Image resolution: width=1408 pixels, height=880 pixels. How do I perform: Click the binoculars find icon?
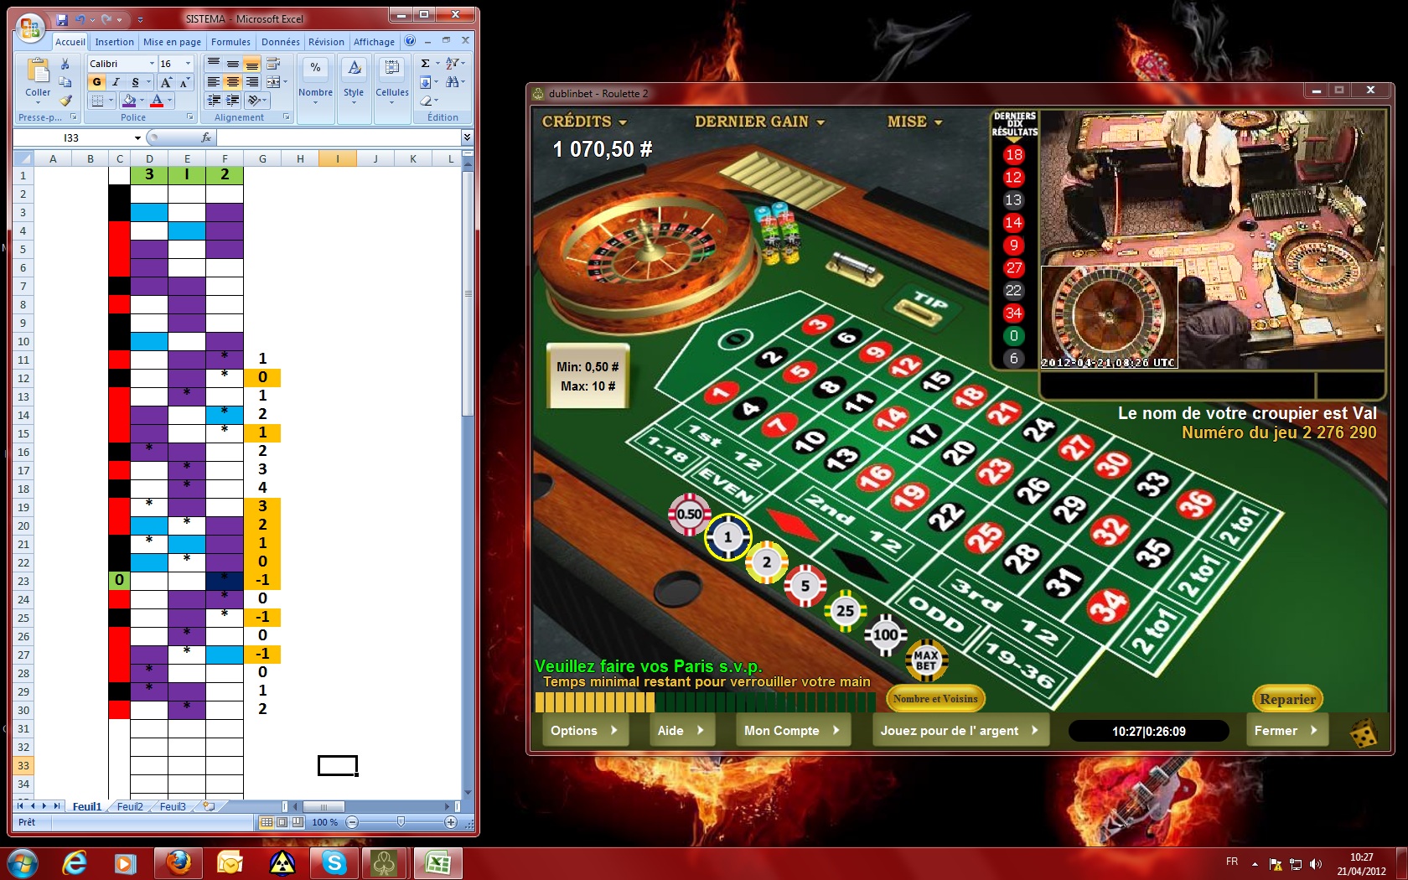(453, 82)
